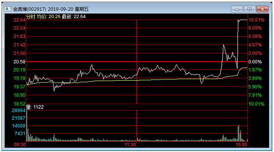Click the 15:00 closing time label

pyautogui.click(x=241, y=145)
